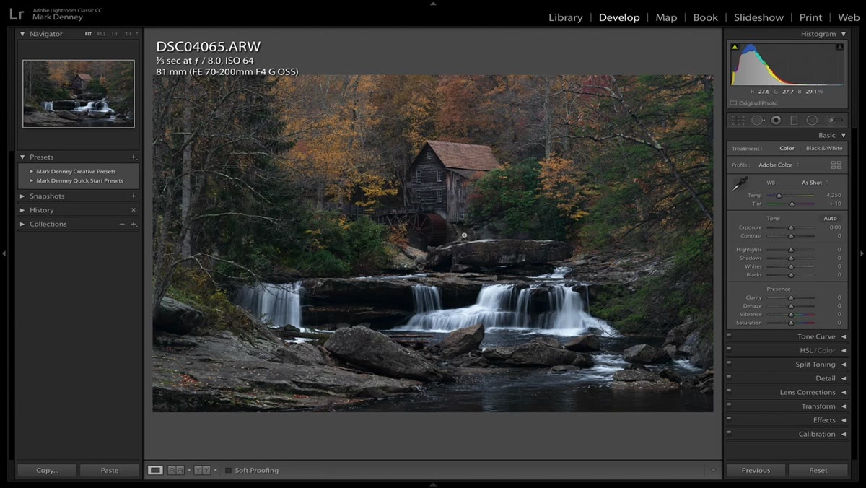Switch to the Map module

tap(666, 17)
